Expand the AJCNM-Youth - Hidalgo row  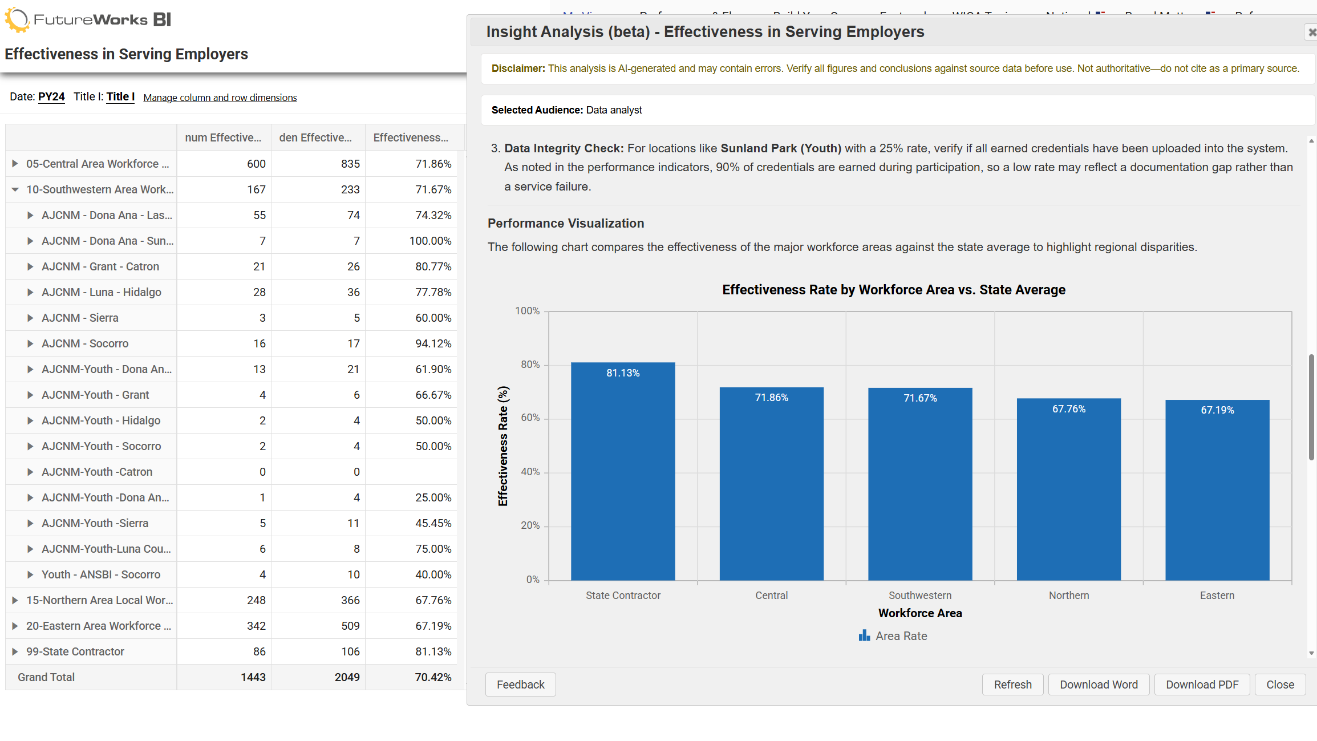[x=30, y=420]
